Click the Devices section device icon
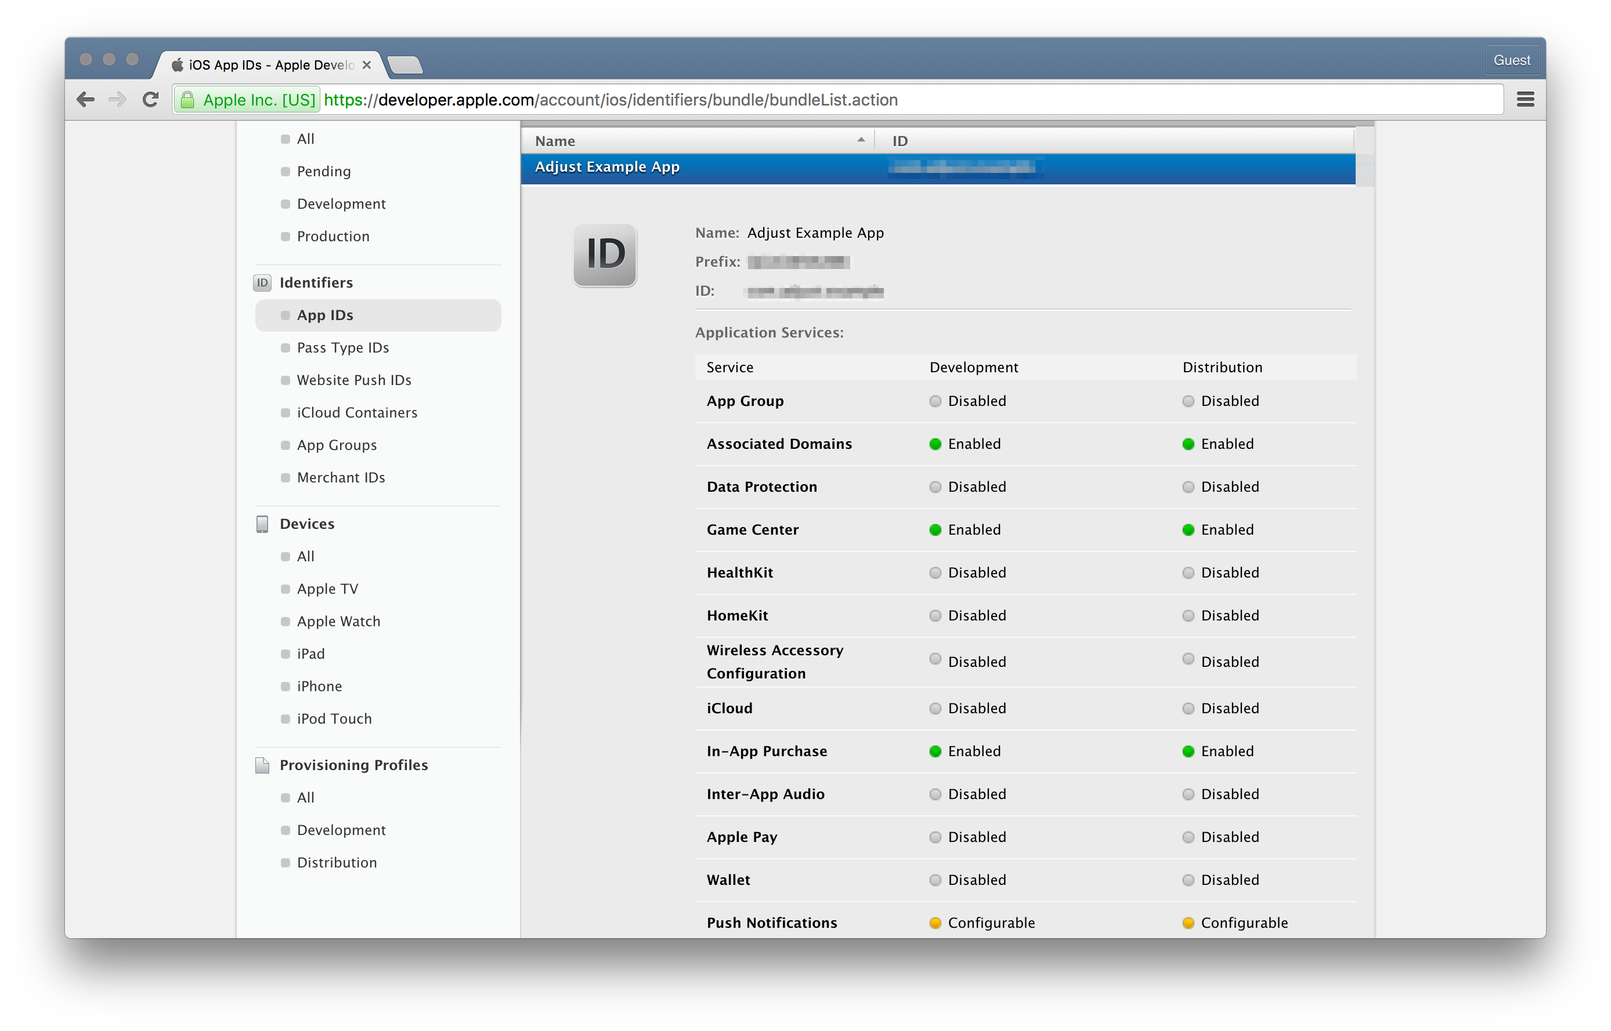1611x1031 pixels. pos(262,524)
